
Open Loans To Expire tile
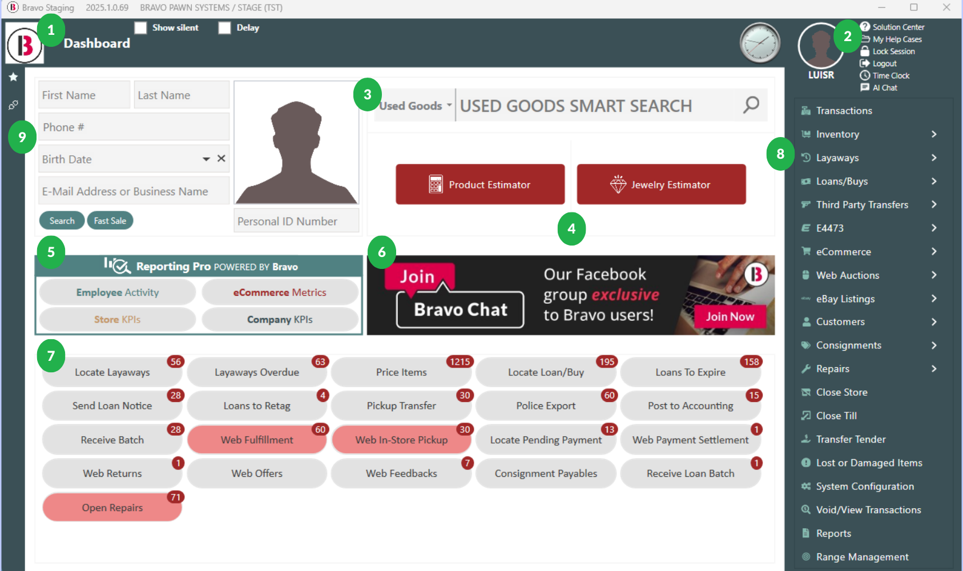(691, 372)
